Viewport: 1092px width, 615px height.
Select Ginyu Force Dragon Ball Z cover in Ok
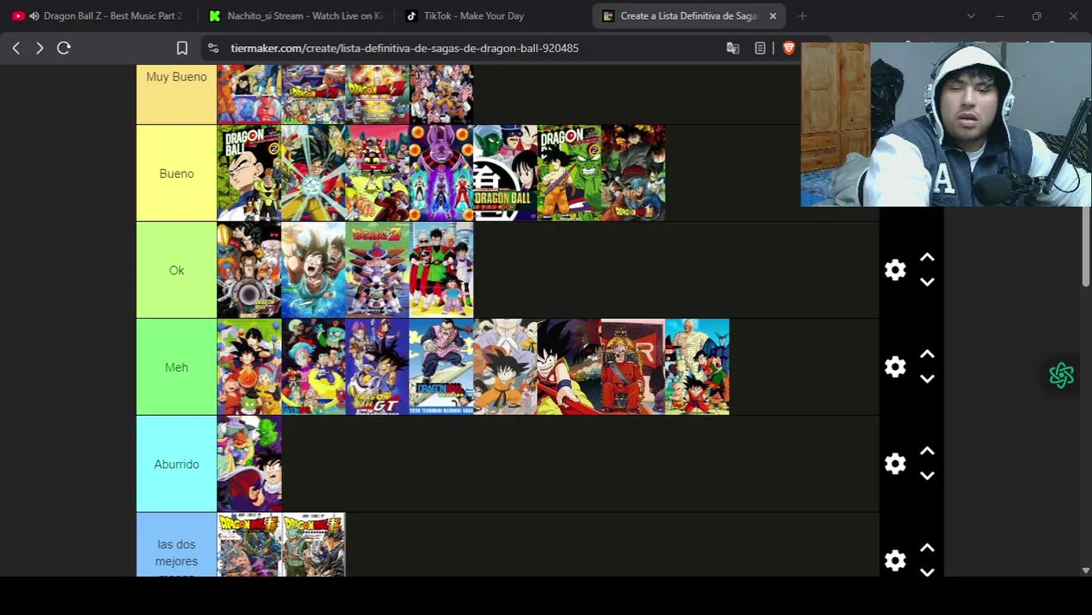[377, 270]
